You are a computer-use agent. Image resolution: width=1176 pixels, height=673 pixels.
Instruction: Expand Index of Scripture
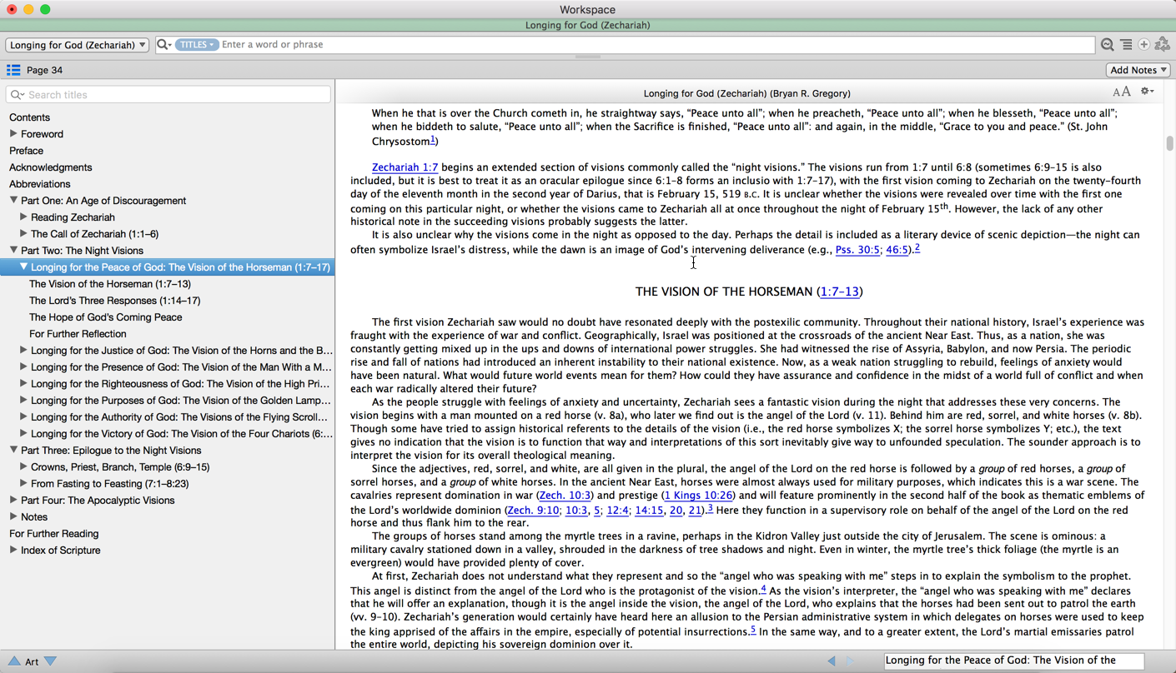point(13,550)
